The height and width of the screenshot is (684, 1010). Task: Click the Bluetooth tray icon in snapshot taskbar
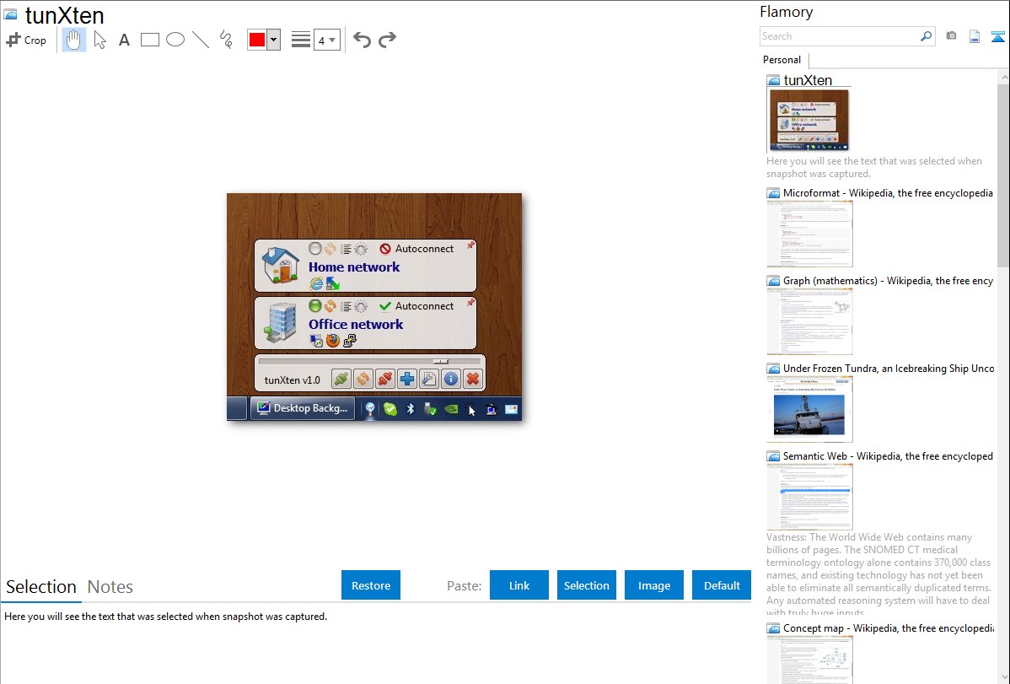411,409
